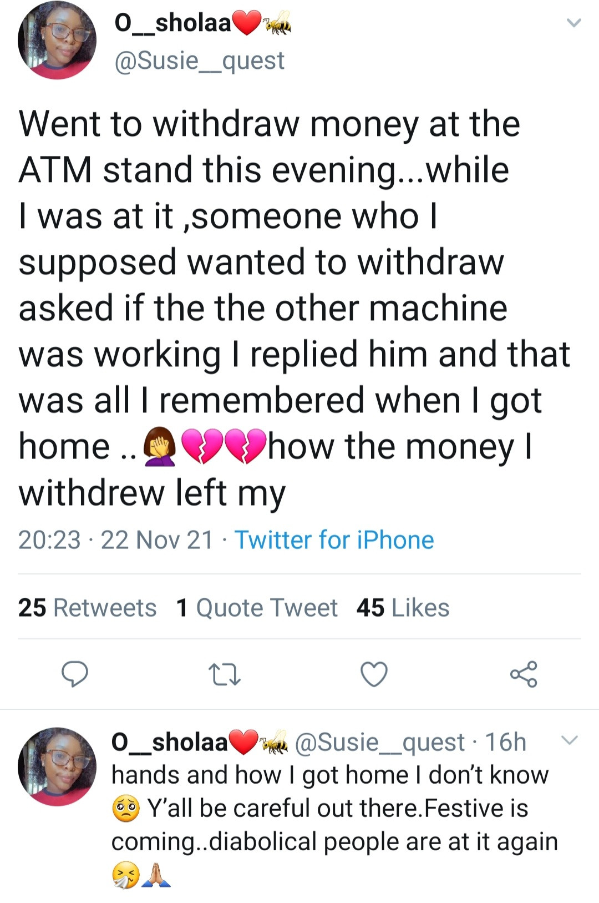View the 1 Quote Tweet list
The width and height of the screenshot is (599, 903).
[x=257, y=608]
